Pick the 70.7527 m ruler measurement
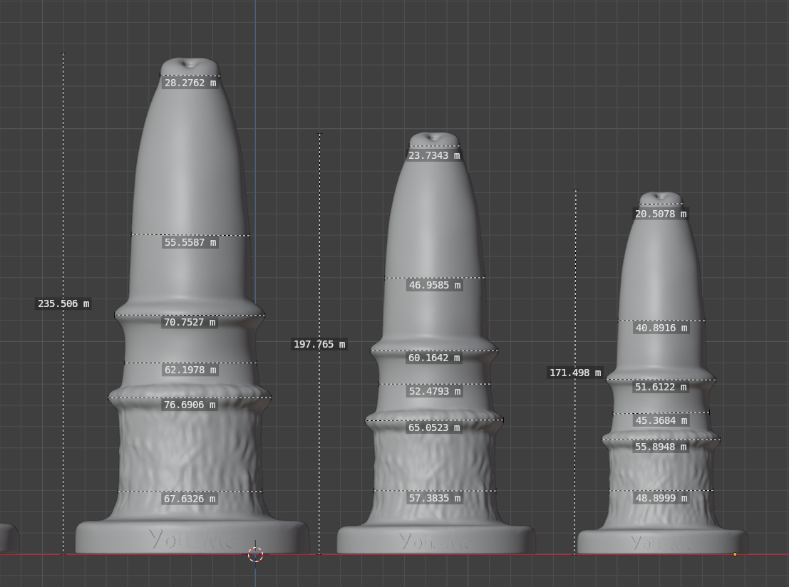Viewport: 789px width, 587px height. coord(190,322)
